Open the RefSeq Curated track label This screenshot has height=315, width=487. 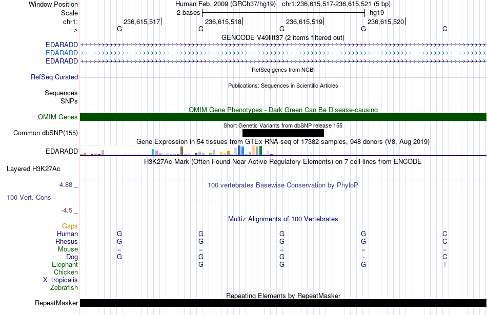click(54, 77)
